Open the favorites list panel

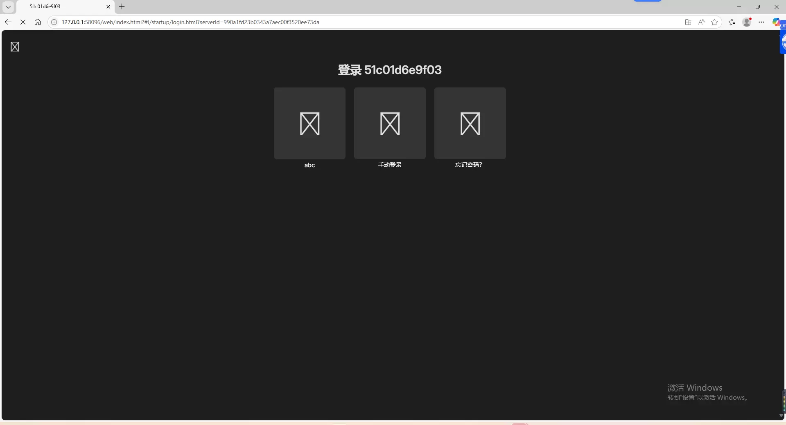(x=732, y=22)
